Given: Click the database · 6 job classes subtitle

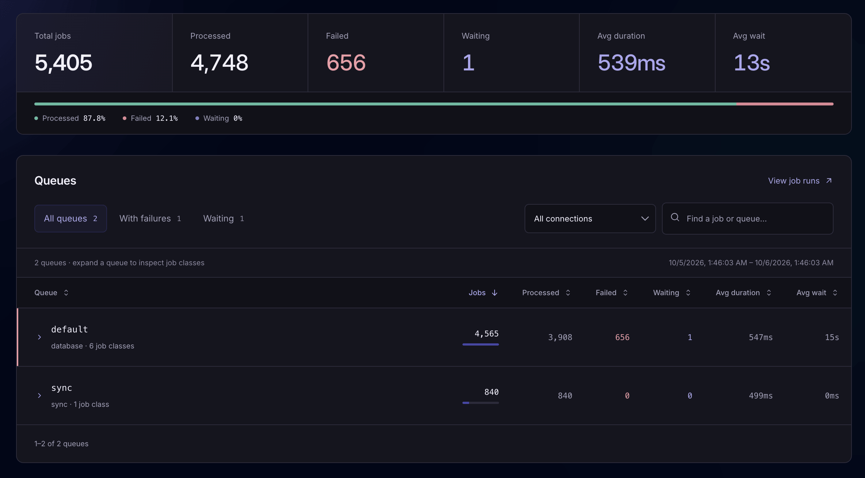Looking at the screenshot, I should (93, 346).
